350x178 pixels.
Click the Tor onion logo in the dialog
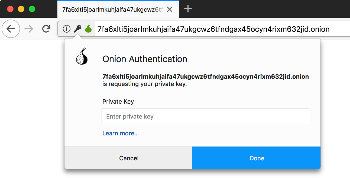tap(82, 56)
